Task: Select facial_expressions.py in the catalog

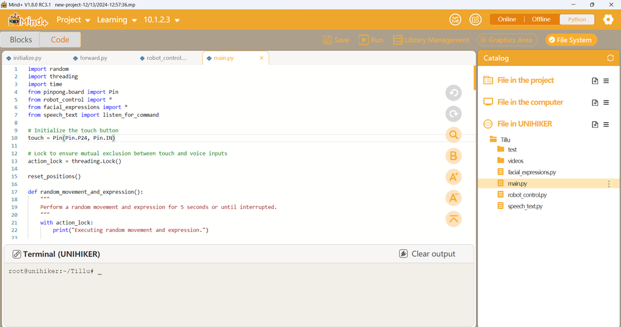Action: [x=527, y=172]
